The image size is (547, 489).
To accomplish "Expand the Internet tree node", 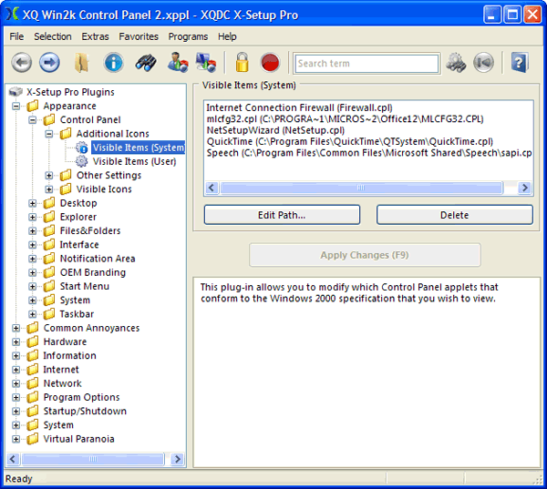I will pyautogui.click(x=16, y=370).
